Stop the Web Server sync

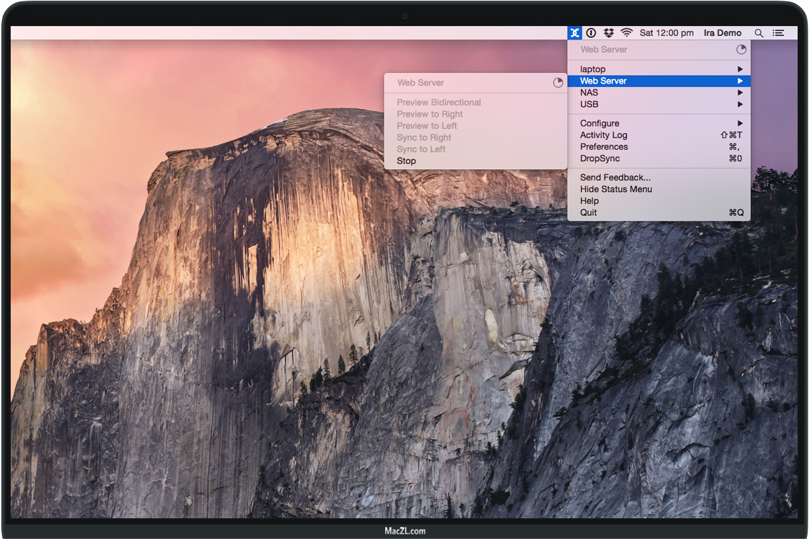pos(407,161)
